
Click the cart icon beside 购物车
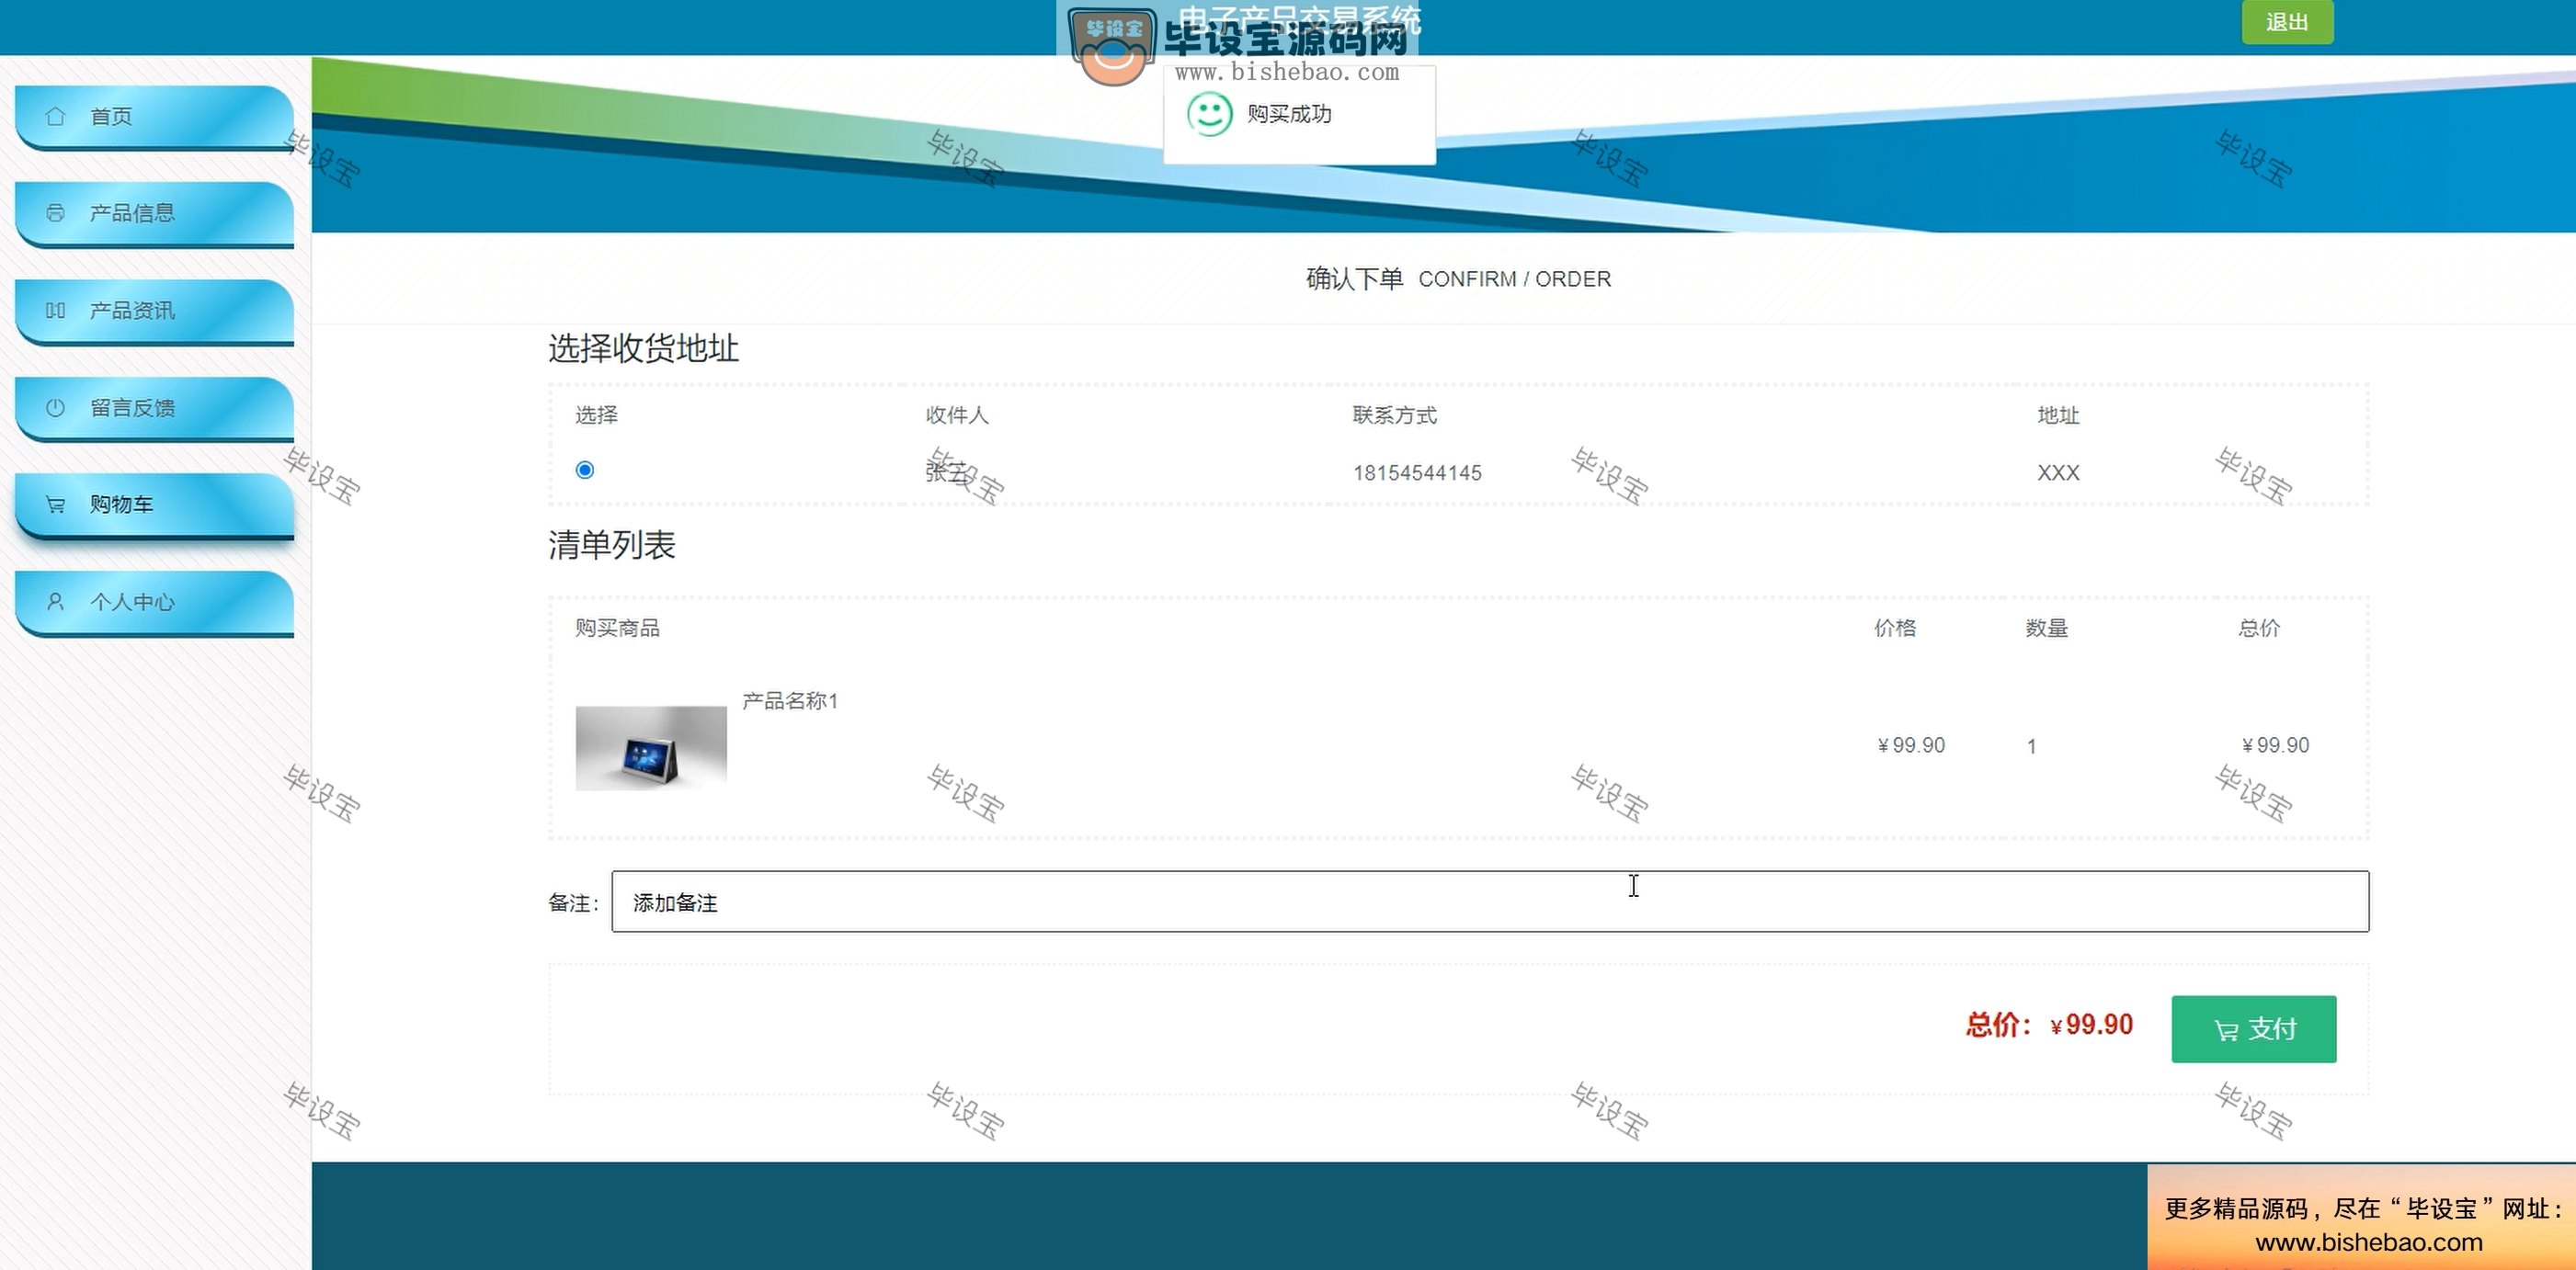point(55,505)
